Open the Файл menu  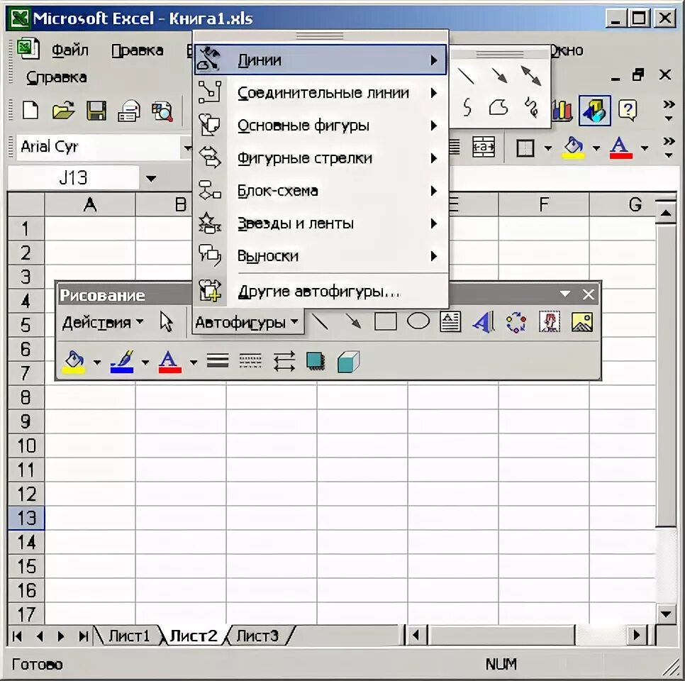(70, 50)
